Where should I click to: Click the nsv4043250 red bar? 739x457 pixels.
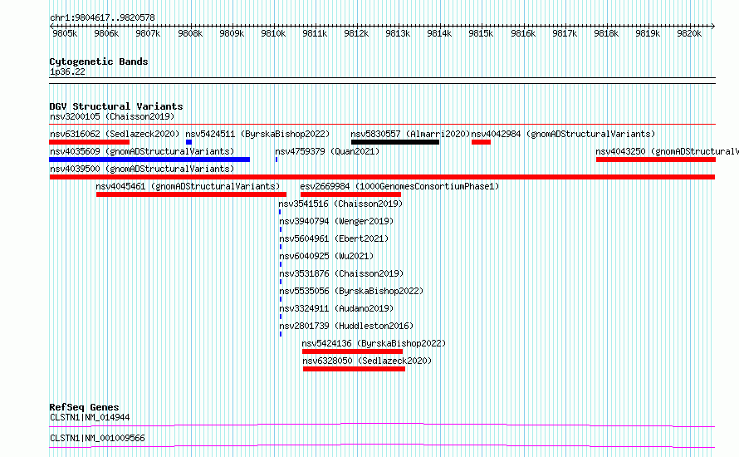656,160
